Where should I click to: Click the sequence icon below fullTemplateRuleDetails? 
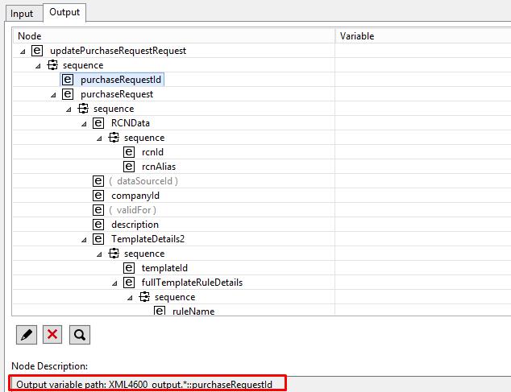[144, 296]
